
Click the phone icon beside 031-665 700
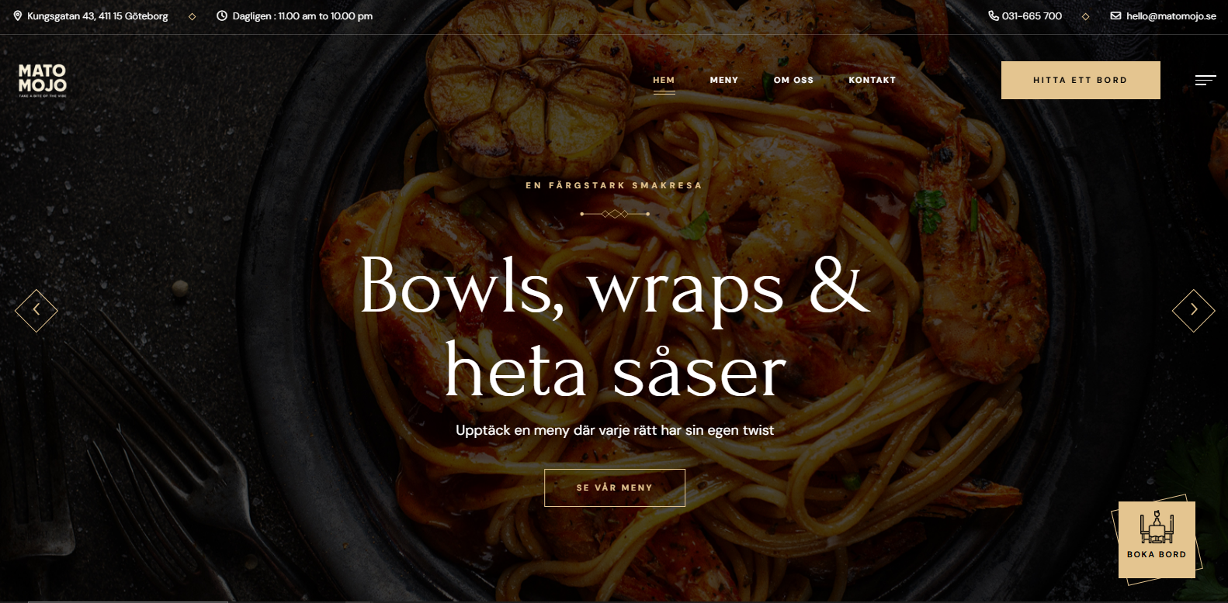click(x=993, y=16)
